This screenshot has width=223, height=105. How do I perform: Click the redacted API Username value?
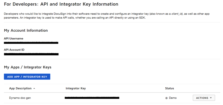(31, 43)
